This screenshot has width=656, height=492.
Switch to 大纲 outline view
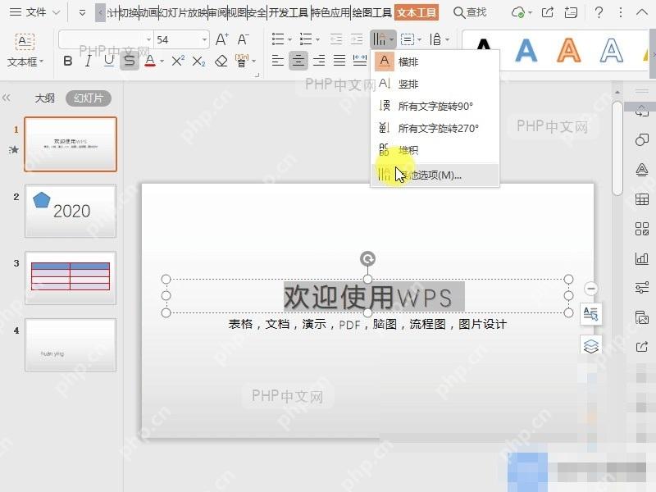pyautogui.click(x=44, y=98)
